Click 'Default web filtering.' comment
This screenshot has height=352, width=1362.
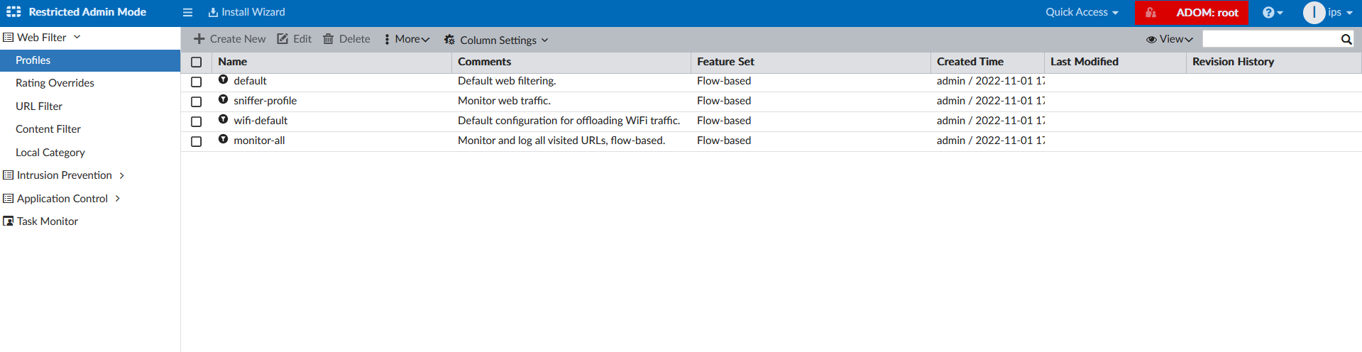click(x=507, y=81)
